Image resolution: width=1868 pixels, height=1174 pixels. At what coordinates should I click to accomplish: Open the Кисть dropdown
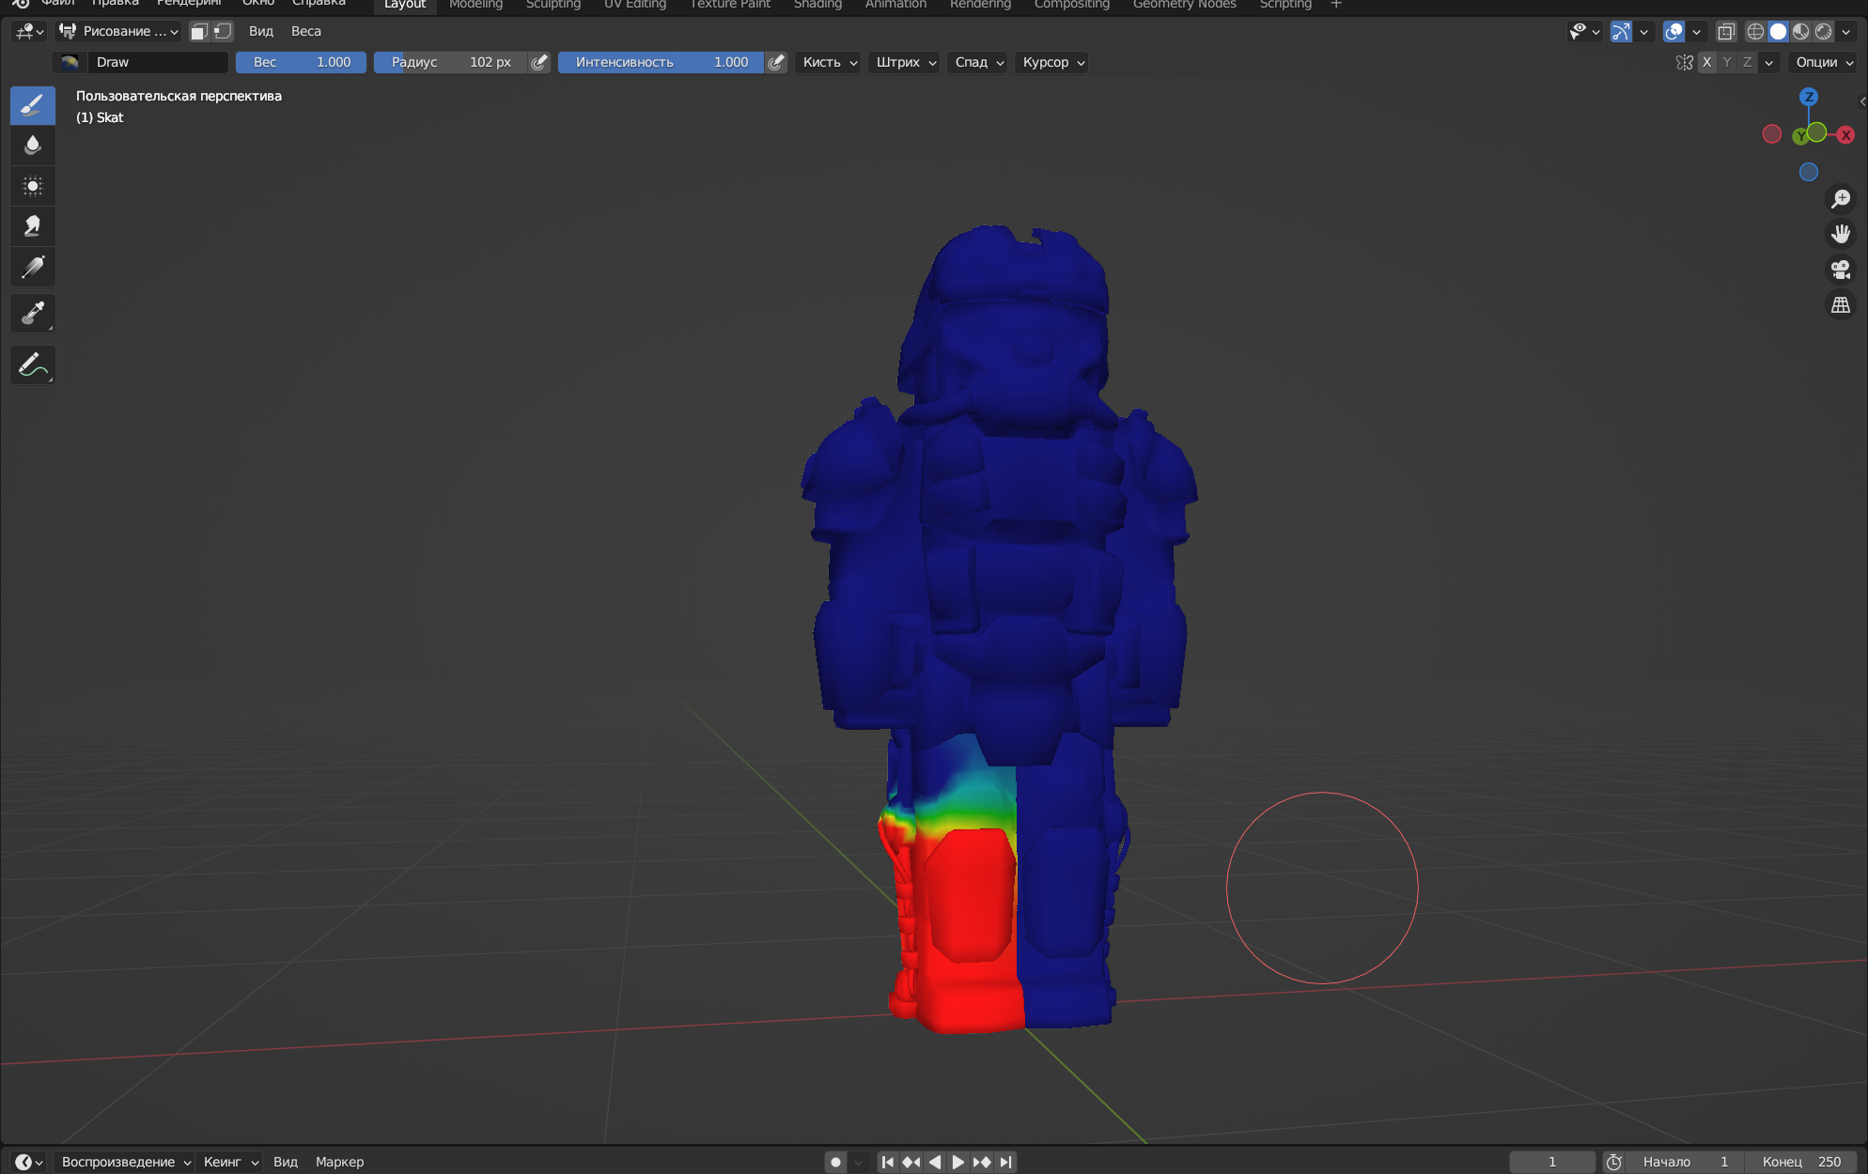(830, 62)
